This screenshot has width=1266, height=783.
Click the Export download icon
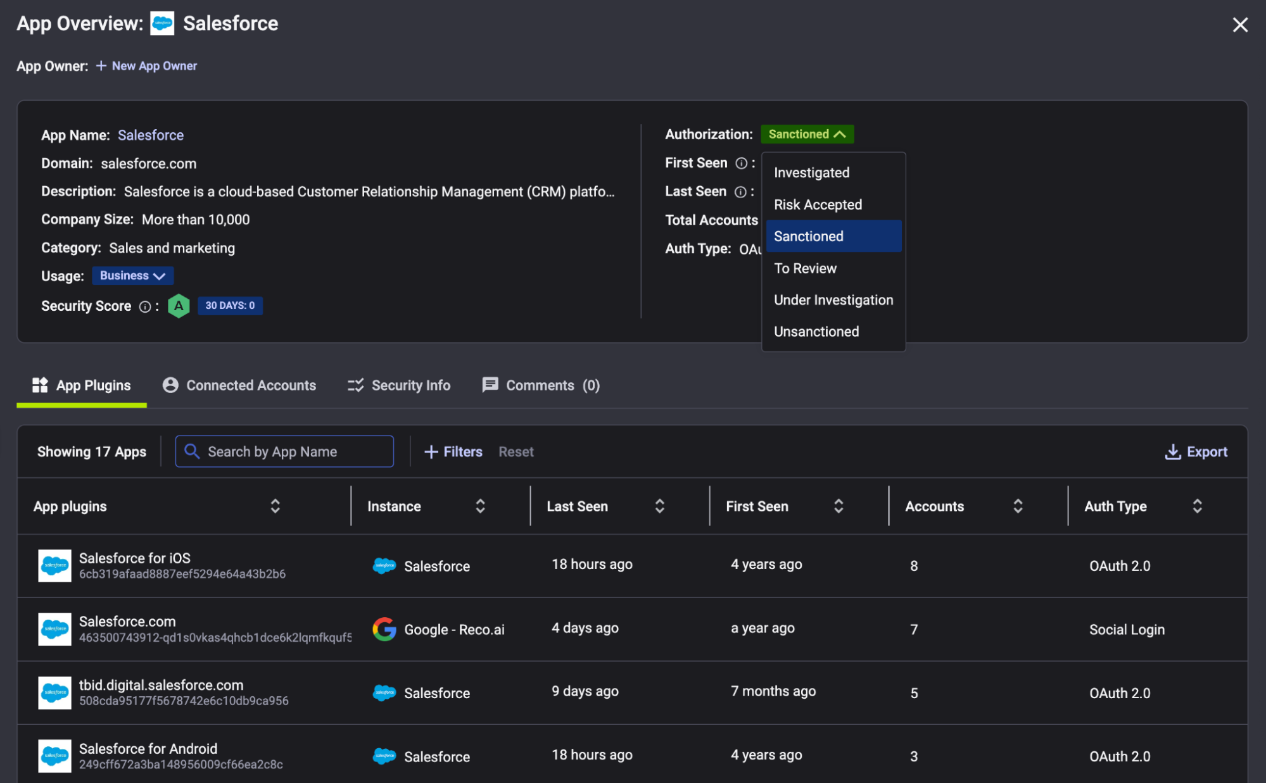[1173, 452]
